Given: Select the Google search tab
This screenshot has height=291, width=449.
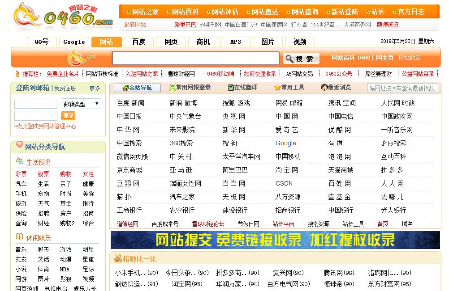Looking at the screenshot, I should click(x=74, y=42).
